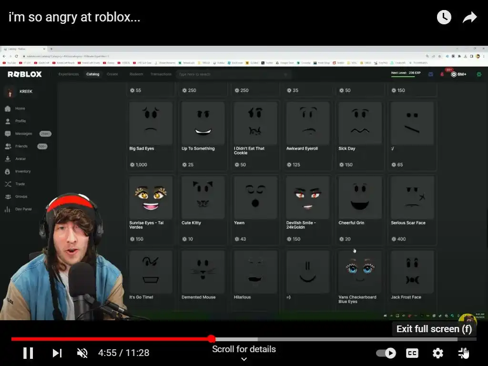
Task: Open Messages in sidebar
Action: pos(23,133)
